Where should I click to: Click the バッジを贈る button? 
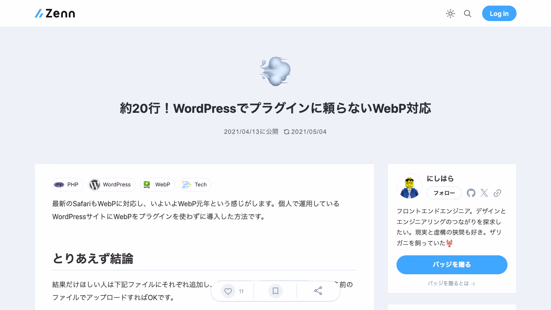click(x=452, y=265)
